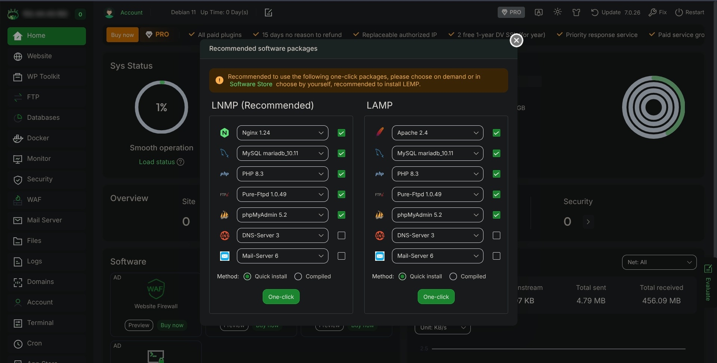Click the Load status help icon
The width and height of the screenshot is (717, 363).
click(180, 162)
